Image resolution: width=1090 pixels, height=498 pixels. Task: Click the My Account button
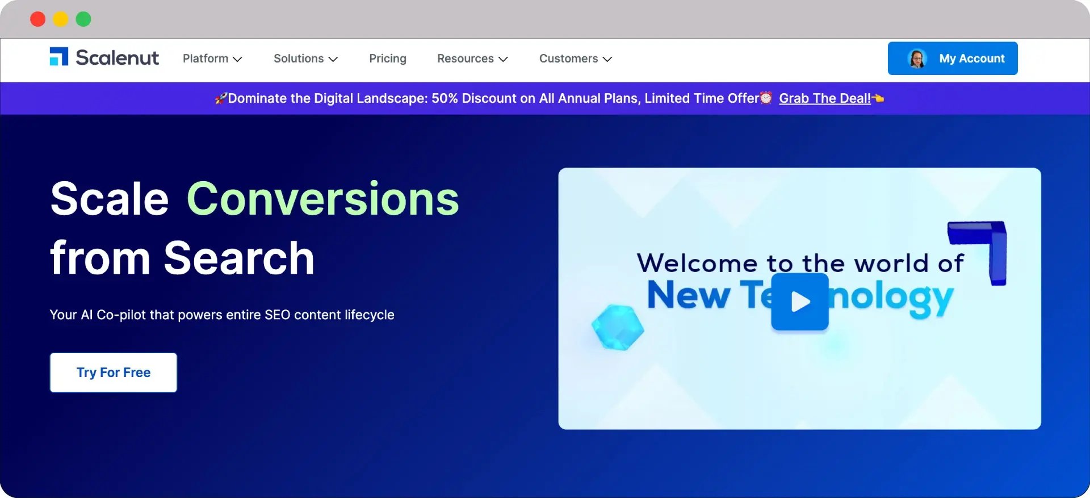click(953, 58)
